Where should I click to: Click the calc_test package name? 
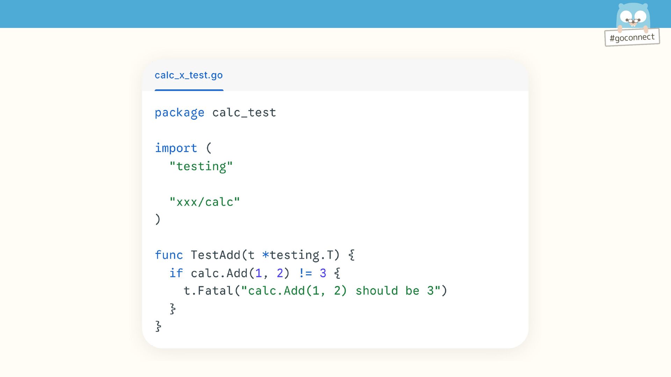point(244,113)
